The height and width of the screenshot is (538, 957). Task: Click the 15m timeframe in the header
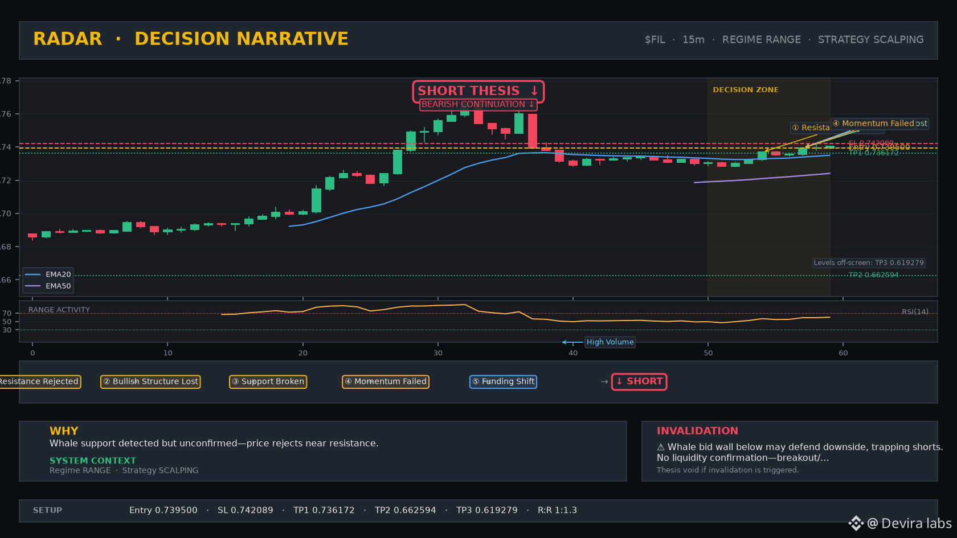coord(693,40)
